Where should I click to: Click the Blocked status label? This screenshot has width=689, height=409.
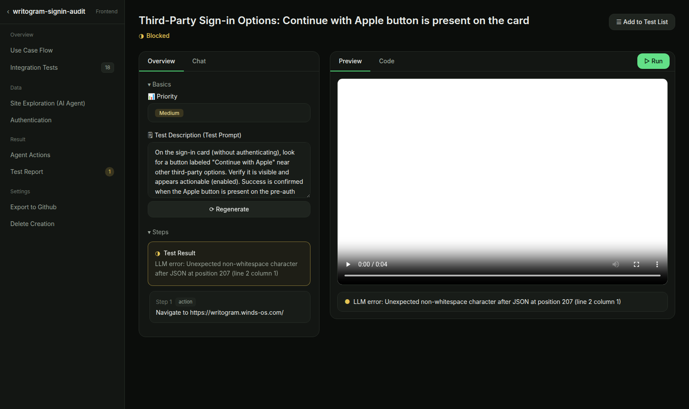pos(158,36)
